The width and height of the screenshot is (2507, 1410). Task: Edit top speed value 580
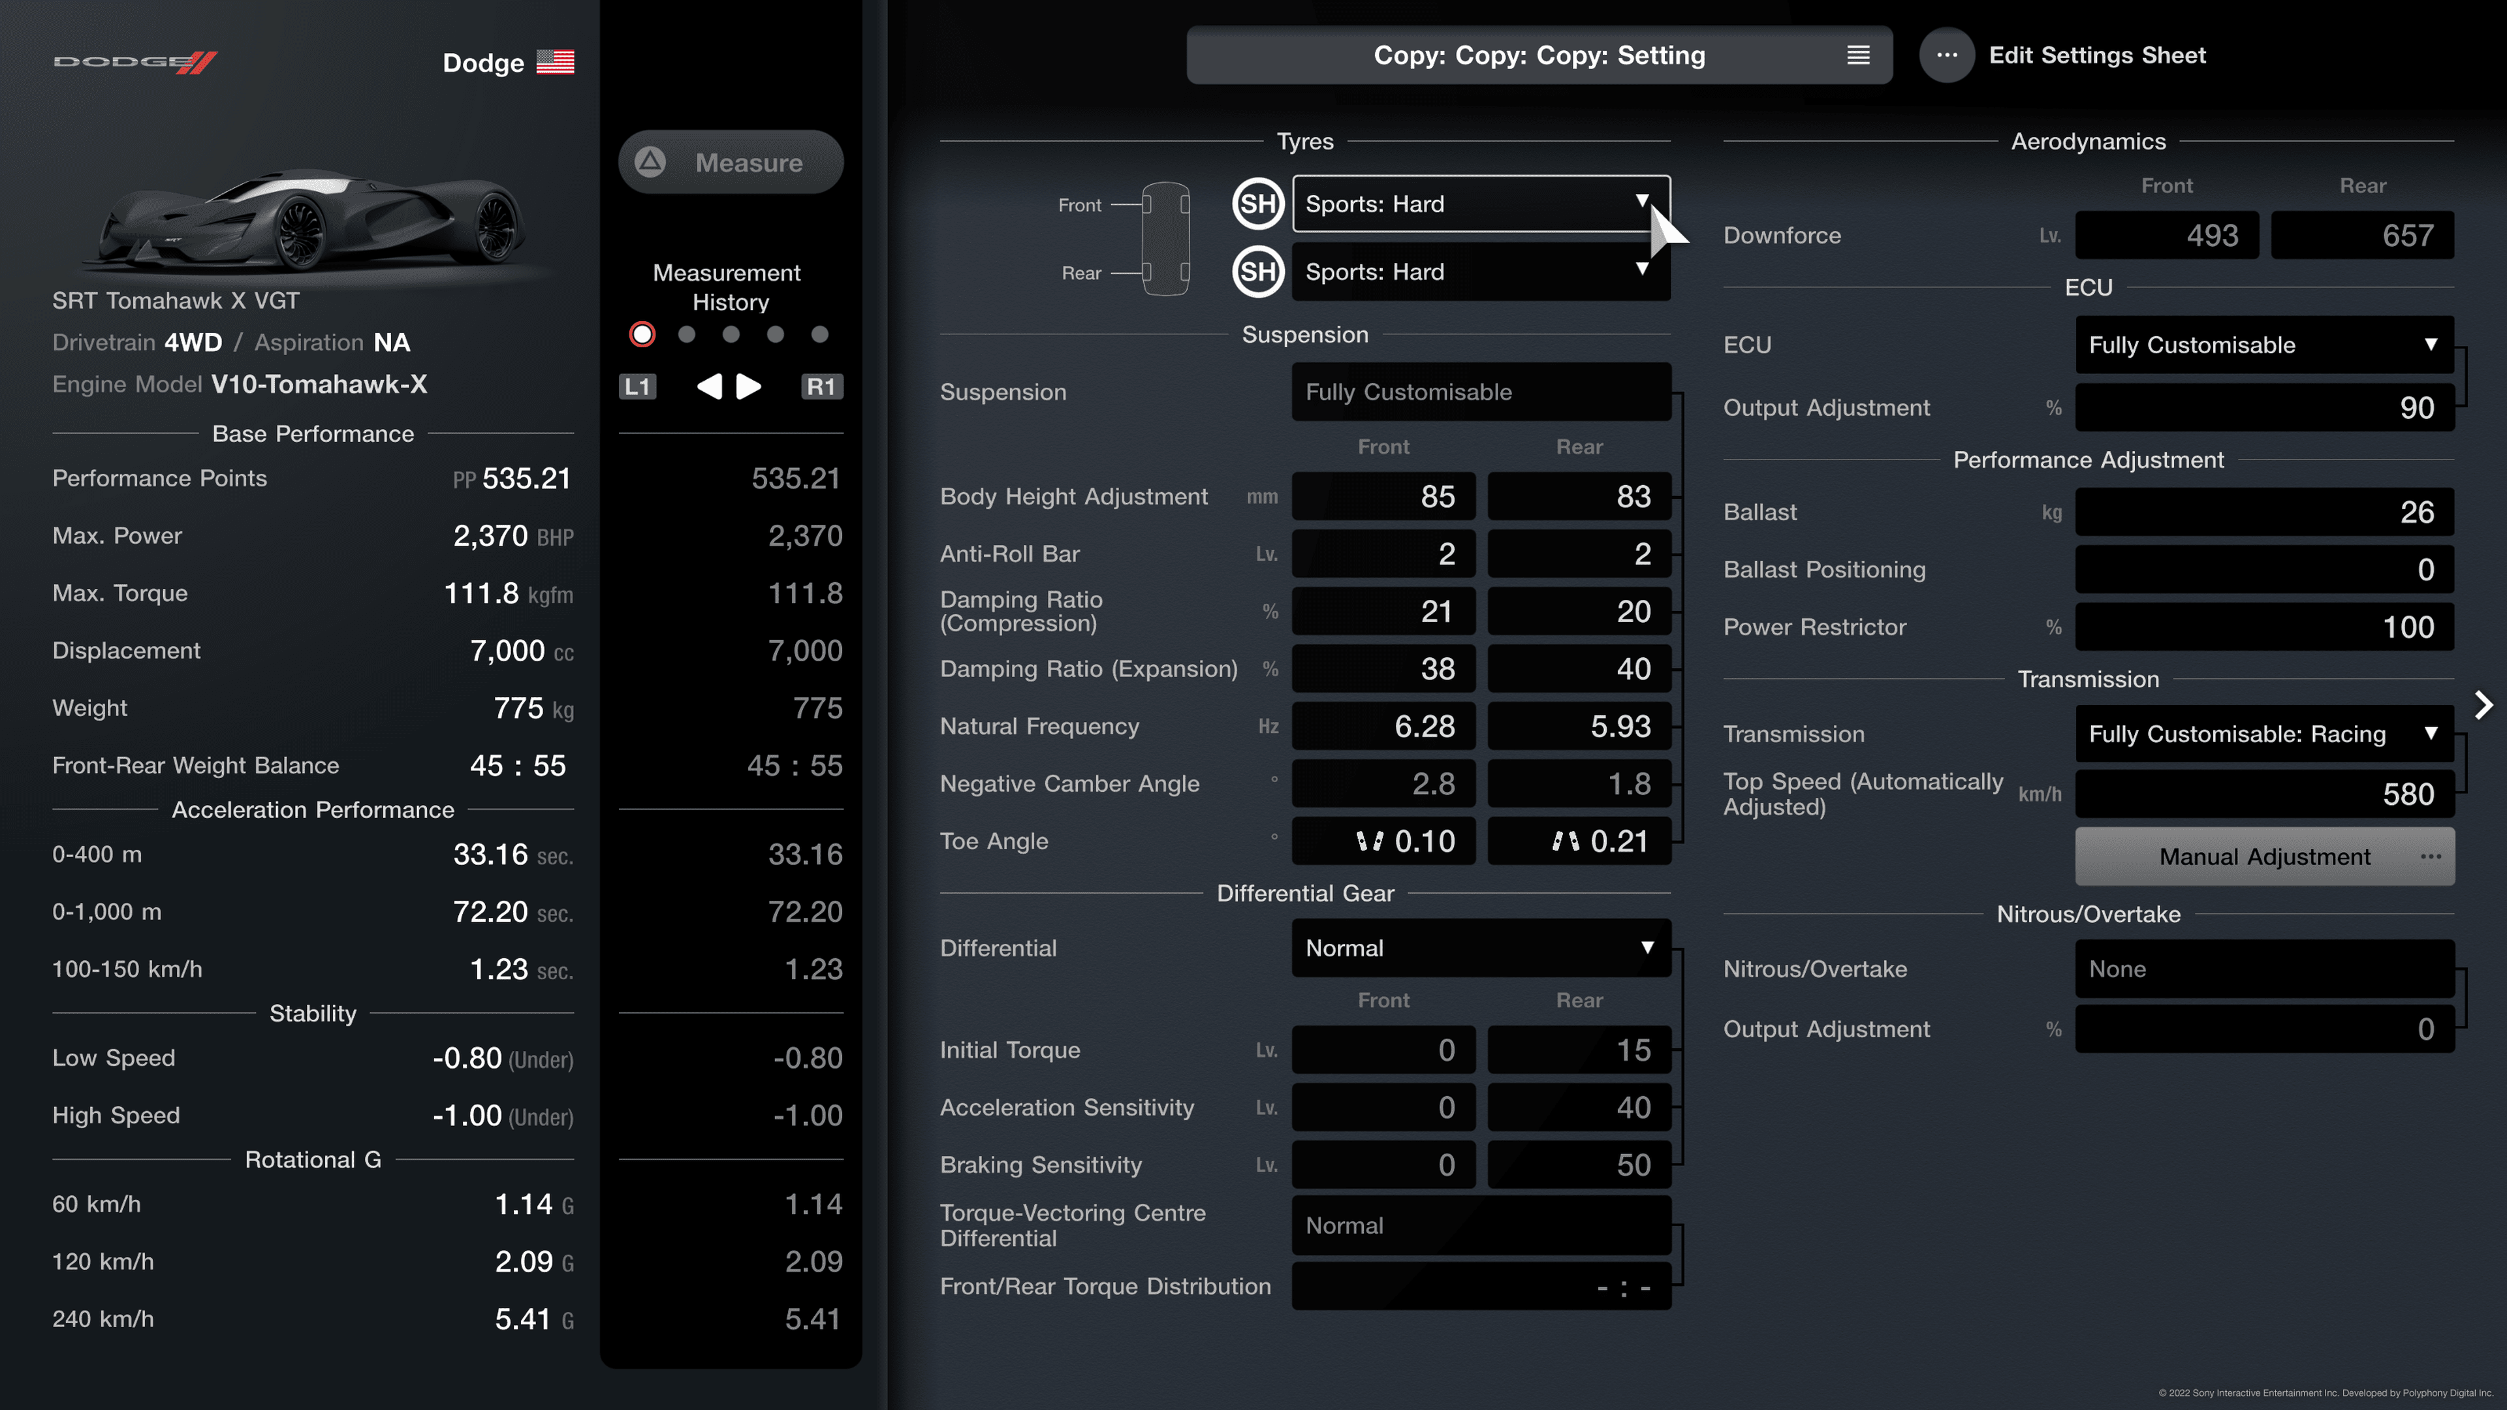click(2265, 794)
